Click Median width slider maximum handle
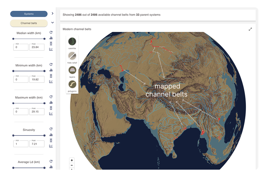 44,39
